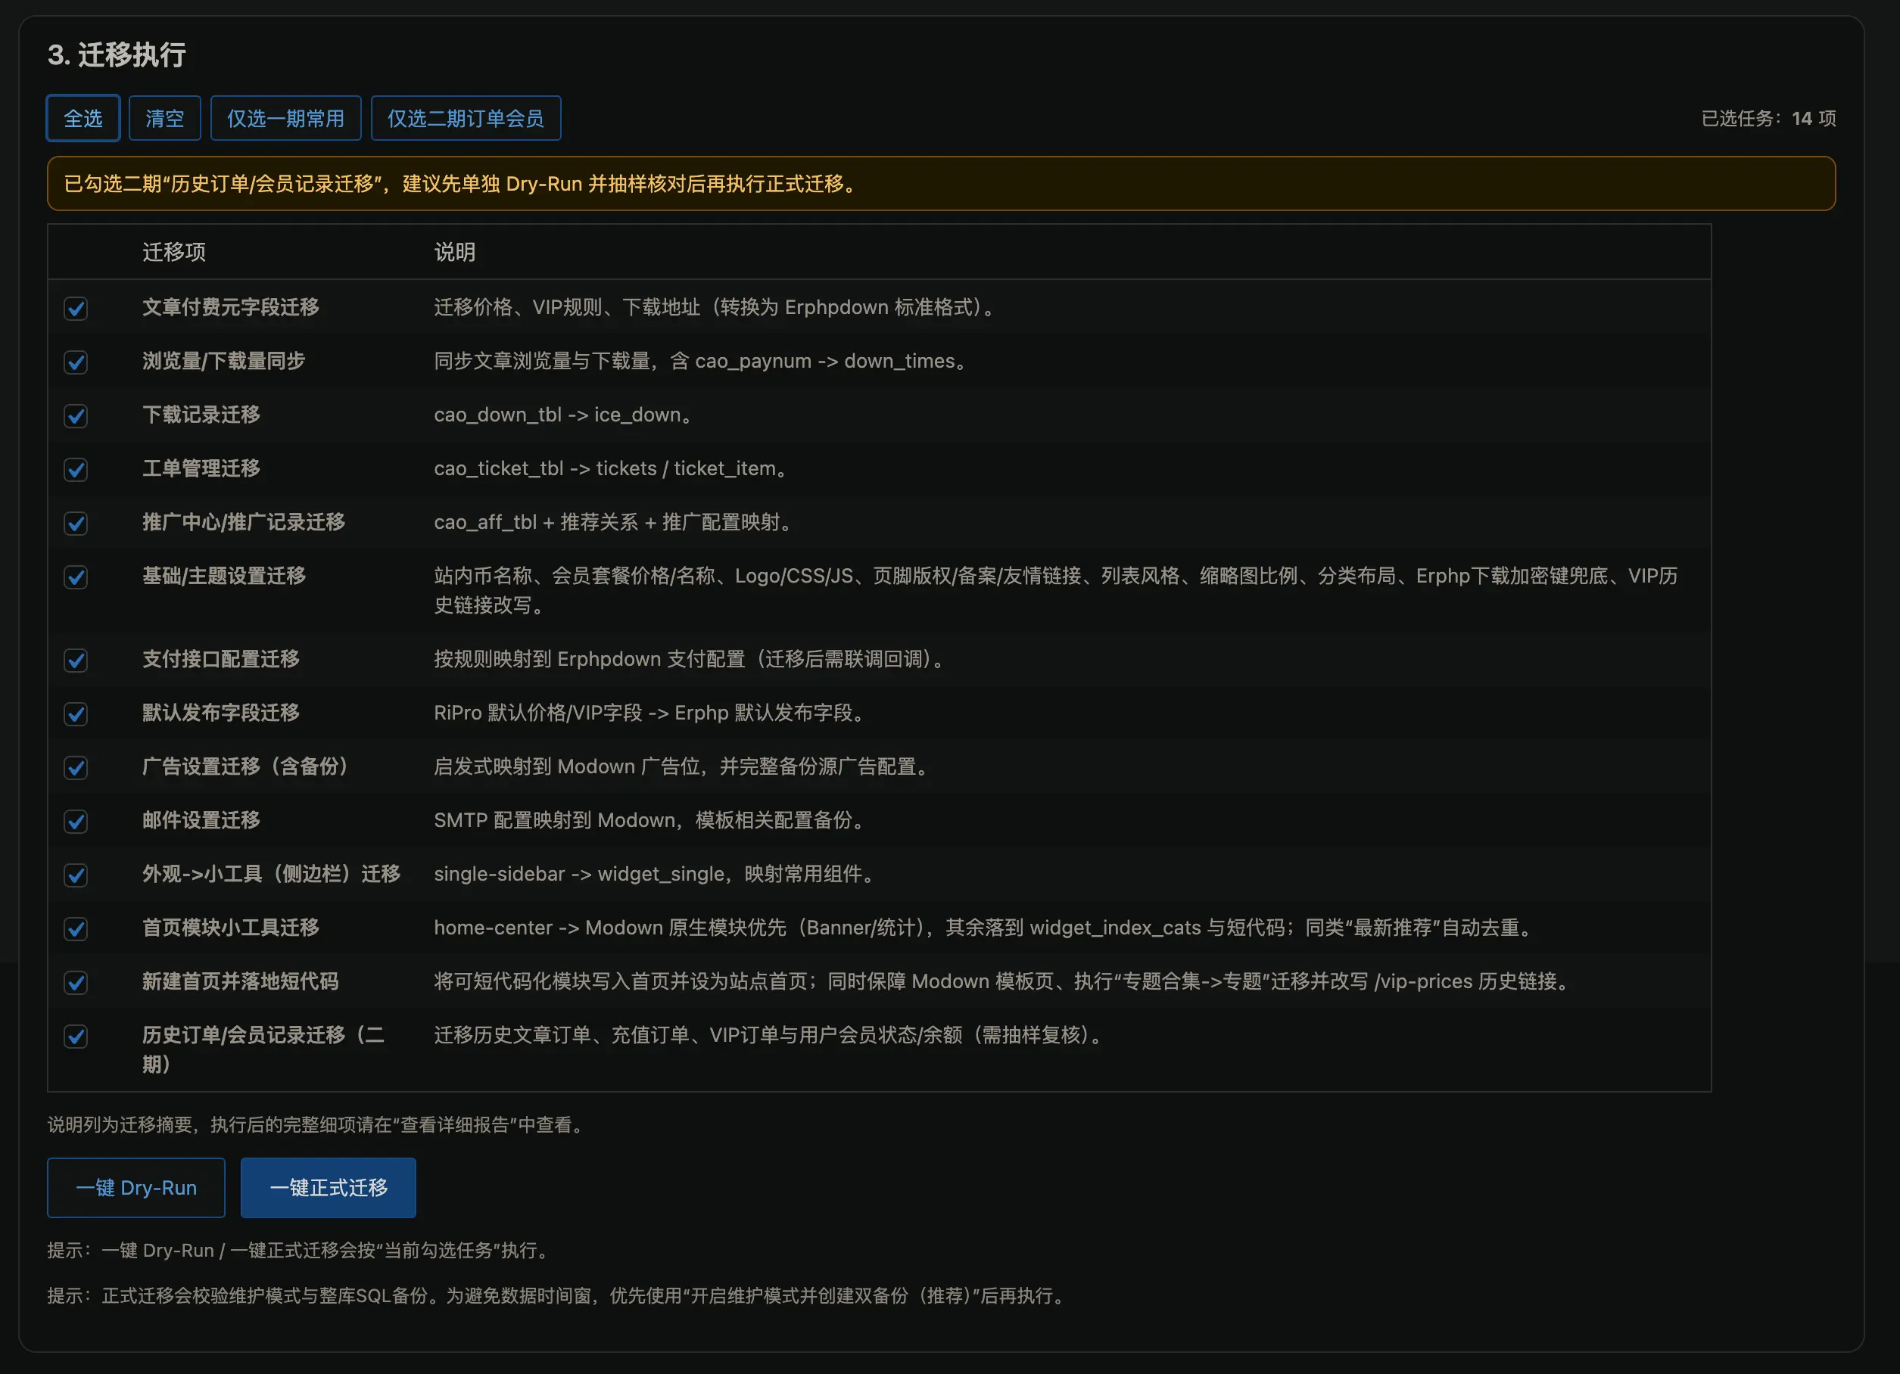Image resolution: width=1900 pixels, height=1374 pixels.
Task: Uncheck 下载记录迁移 checkbox
Action: 76,416
